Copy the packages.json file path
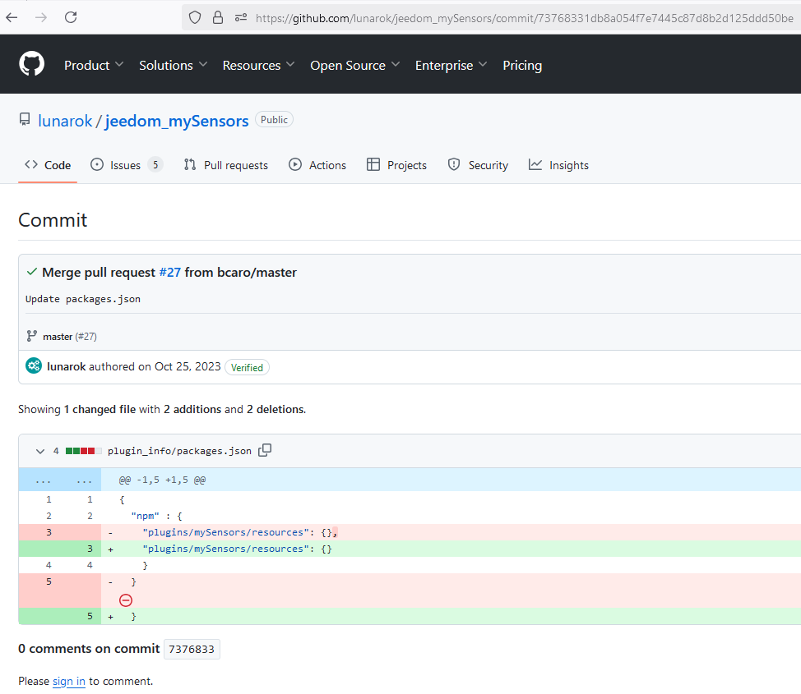801x694 pixels. tap(265, 450)
